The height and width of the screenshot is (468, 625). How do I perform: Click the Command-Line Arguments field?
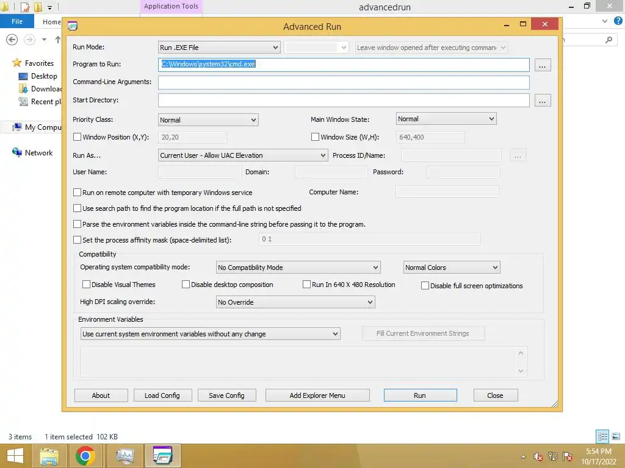[x=344, y=82]
